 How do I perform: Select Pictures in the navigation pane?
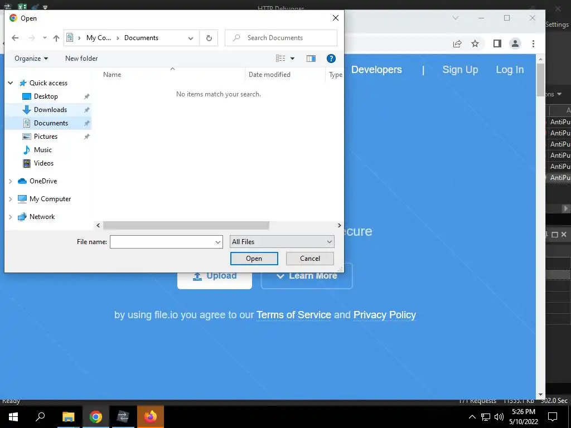(46, 137)
